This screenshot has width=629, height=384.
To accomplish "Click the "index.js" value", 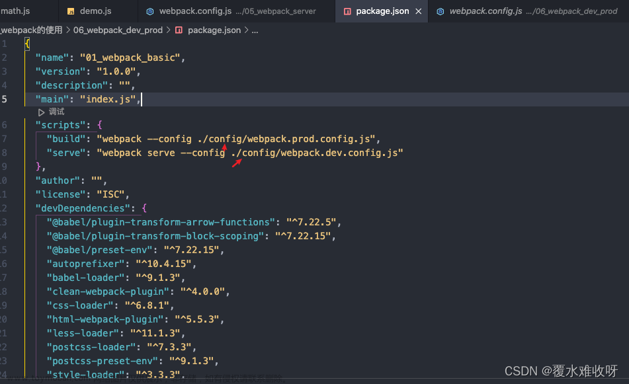I will (108, 99).
